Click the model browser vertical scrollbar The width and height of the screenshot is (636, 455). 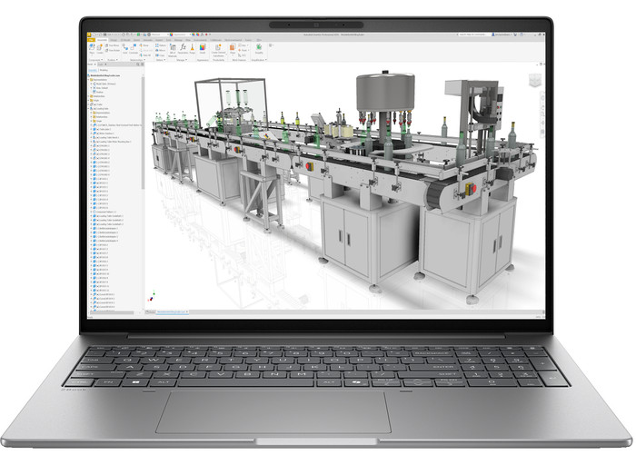tap(143, 134)
